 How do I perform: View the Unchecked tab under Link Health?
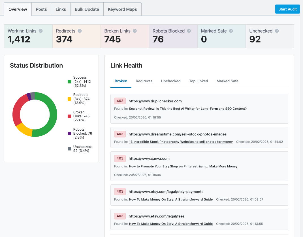[170, 81]
